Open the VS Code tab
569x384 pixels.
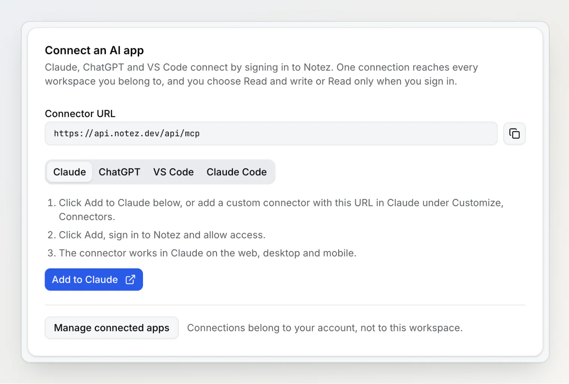173,172
